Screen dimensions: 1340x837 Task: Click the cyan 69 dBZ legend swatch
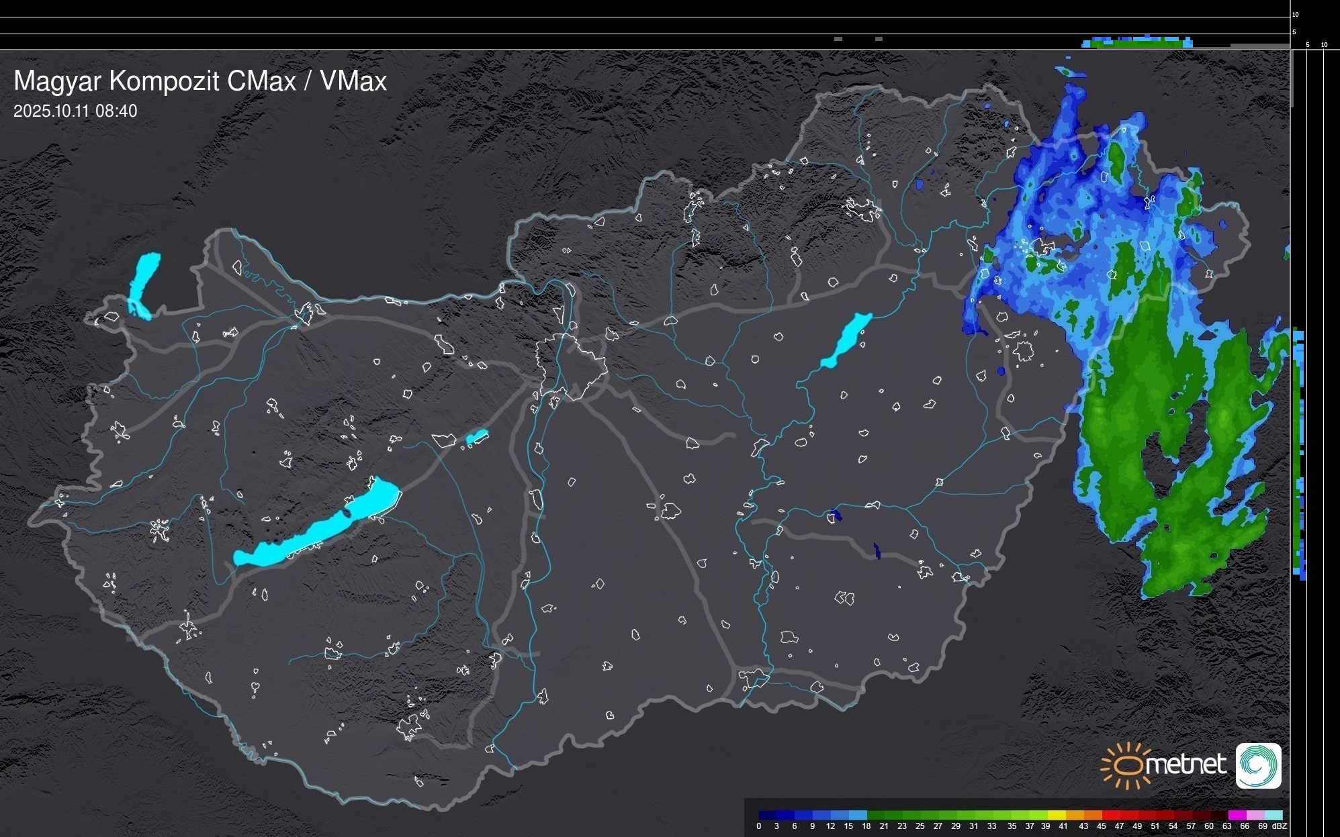[1273, 815]
